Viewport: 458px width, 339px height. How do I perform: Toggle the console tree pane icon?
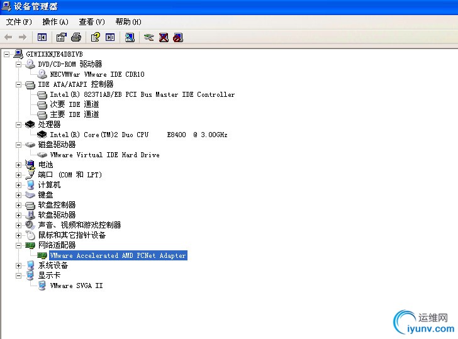click(42, 37)
